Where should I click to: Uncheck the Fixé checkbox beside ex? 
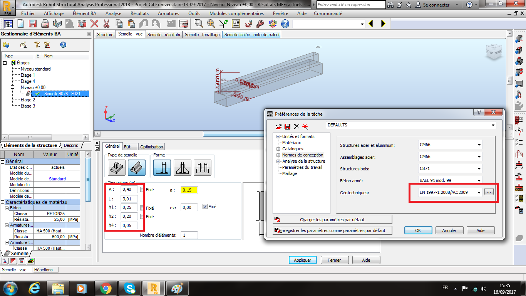click(205, 207)
